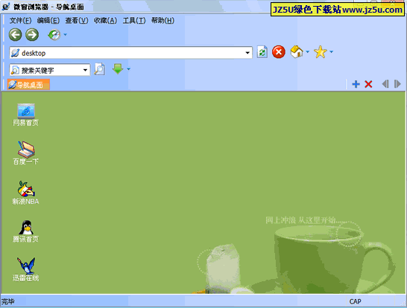Go forward with the green Forward arrow
The width and height of the screenshot is (407, 308).
pos(32,35)
